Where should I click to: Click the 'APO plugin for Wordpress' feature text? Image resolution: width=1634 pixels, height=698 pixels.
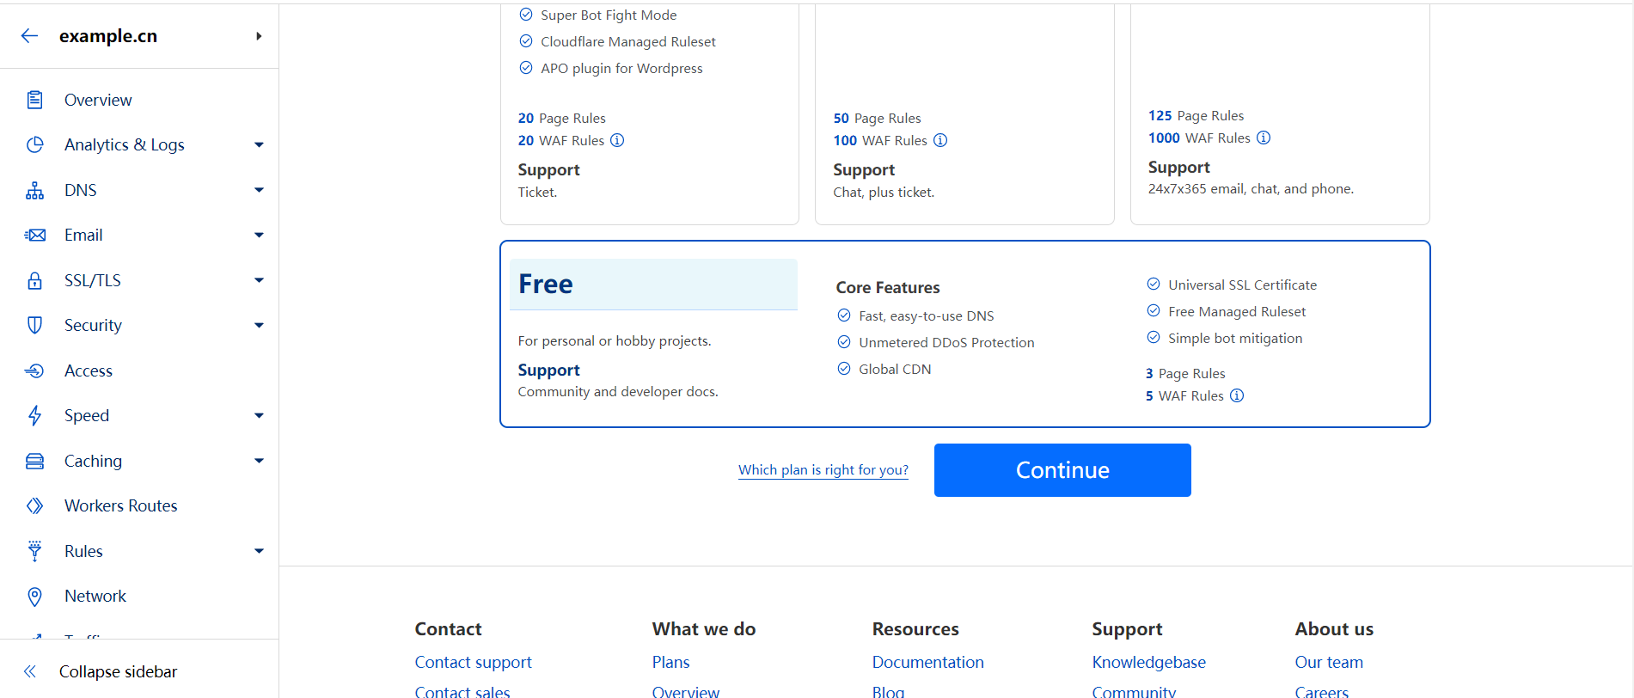(621, 68)
